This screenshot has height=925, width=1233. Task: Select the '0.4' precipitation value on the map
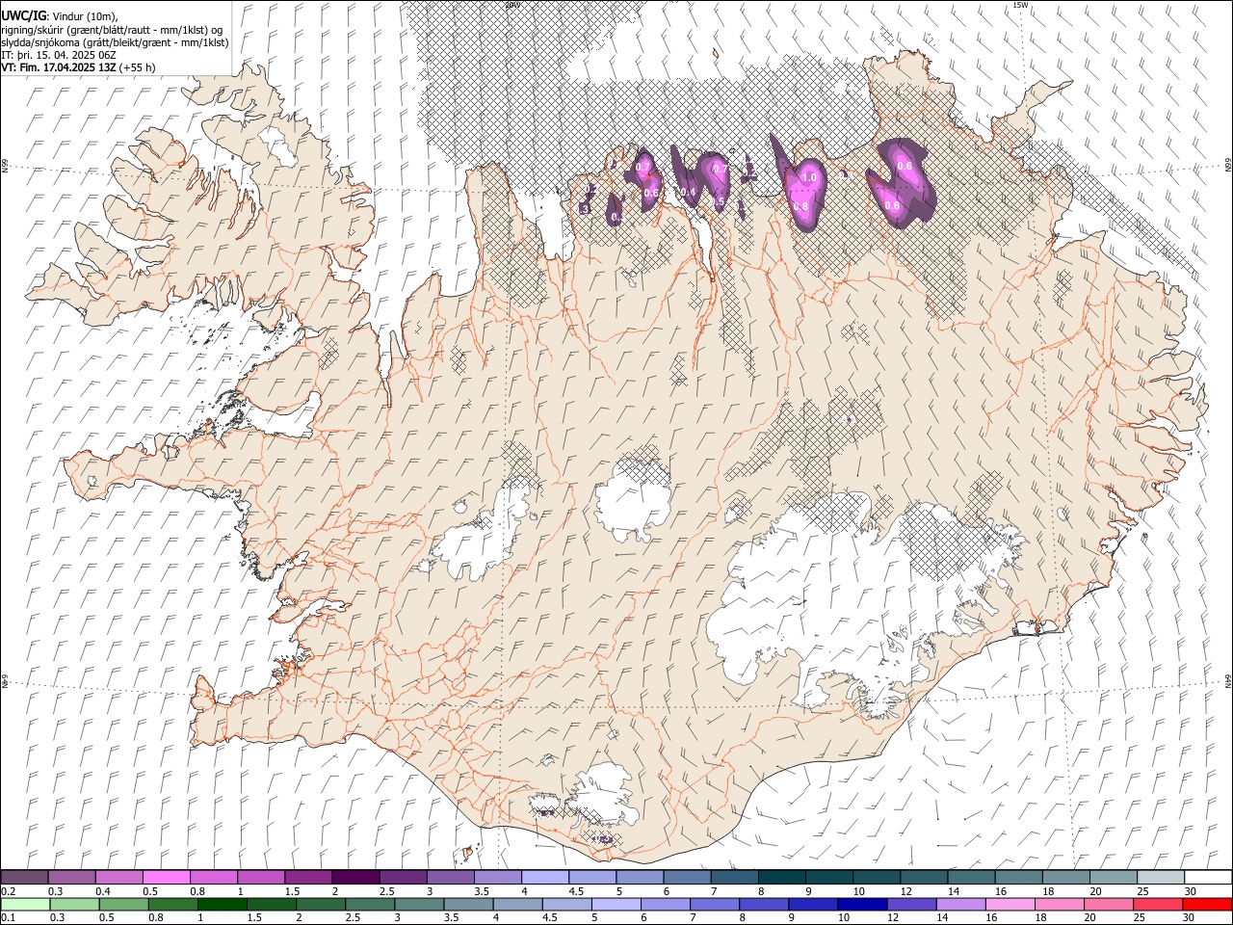[x=688, y=192]
